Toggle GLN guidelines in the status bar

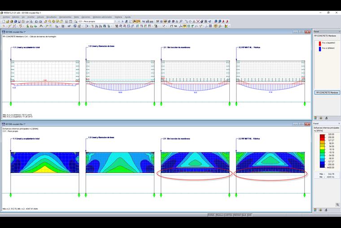pyautogui.click(x=244, y=215)
